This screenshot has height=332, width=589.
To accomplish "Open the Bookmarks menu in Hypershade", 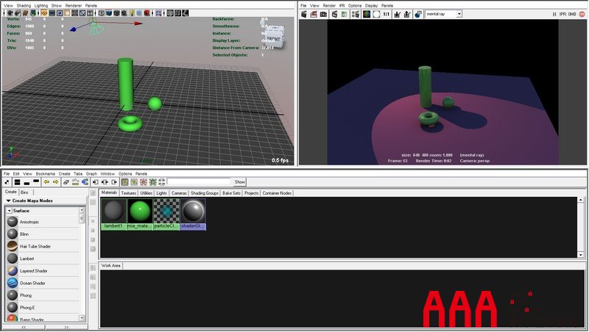I will (x=46, y=174).
